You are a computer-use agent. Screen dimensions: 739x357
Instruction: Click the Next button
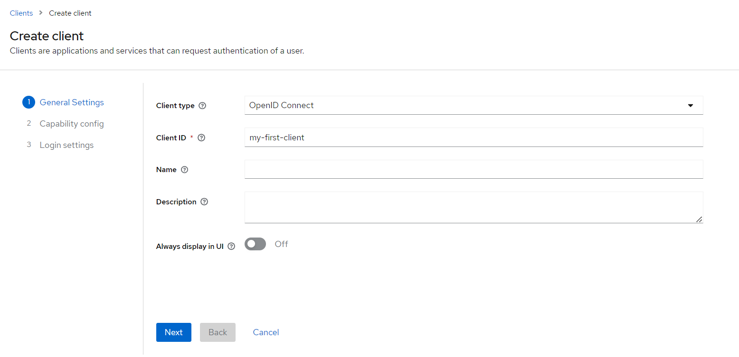(173, 332)
